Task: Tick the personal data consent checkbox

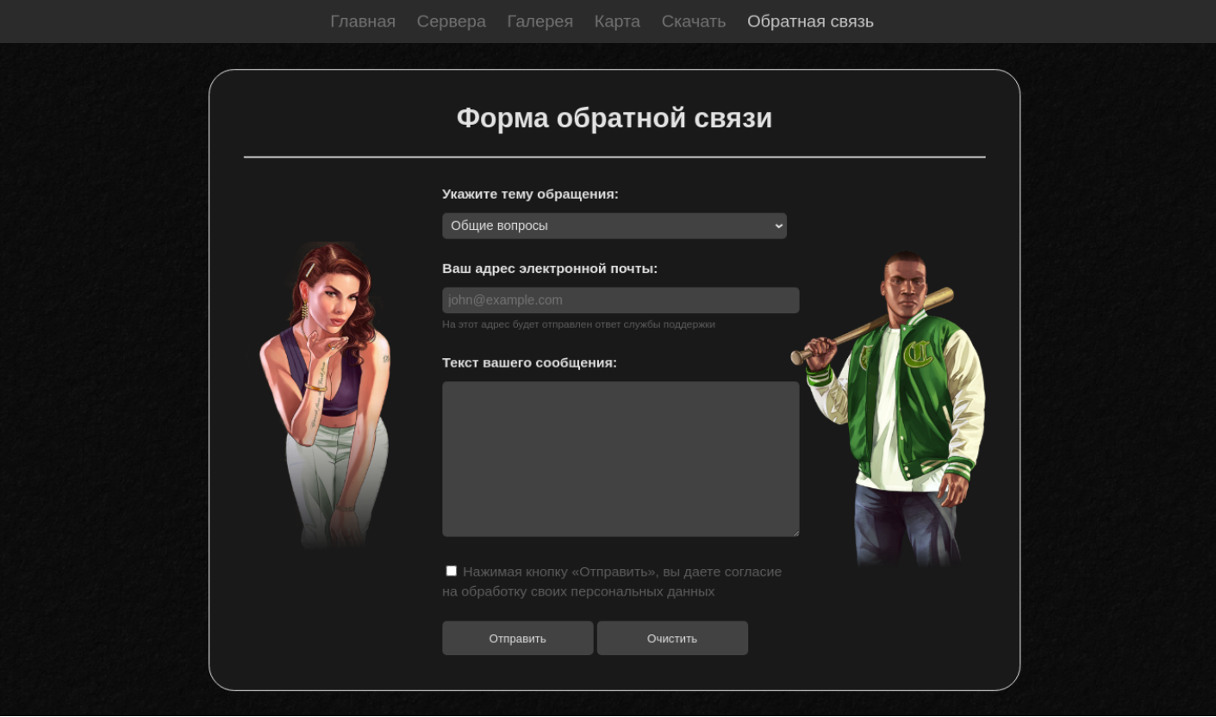Action: coord(451,571)
